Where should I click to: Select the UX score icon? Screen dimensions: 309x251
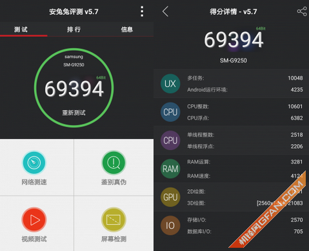(170, 84)
